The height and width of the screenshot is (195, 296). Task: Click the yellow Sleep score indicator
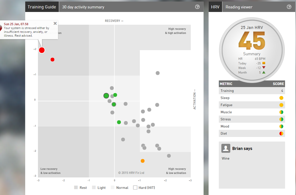tap(281, 98)
